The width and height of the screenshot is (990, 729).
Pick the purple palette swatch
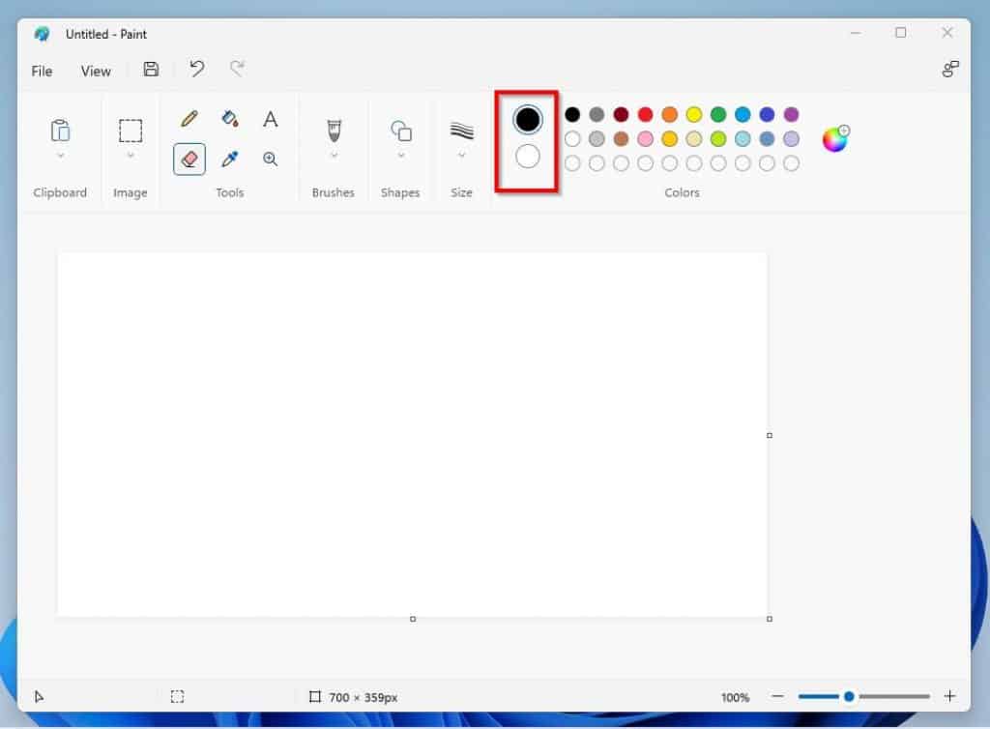click(791, 114)
